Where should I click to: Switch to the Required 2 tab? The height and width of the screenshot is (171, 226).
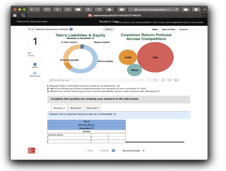pyautogui.click(x=76, y=108)
